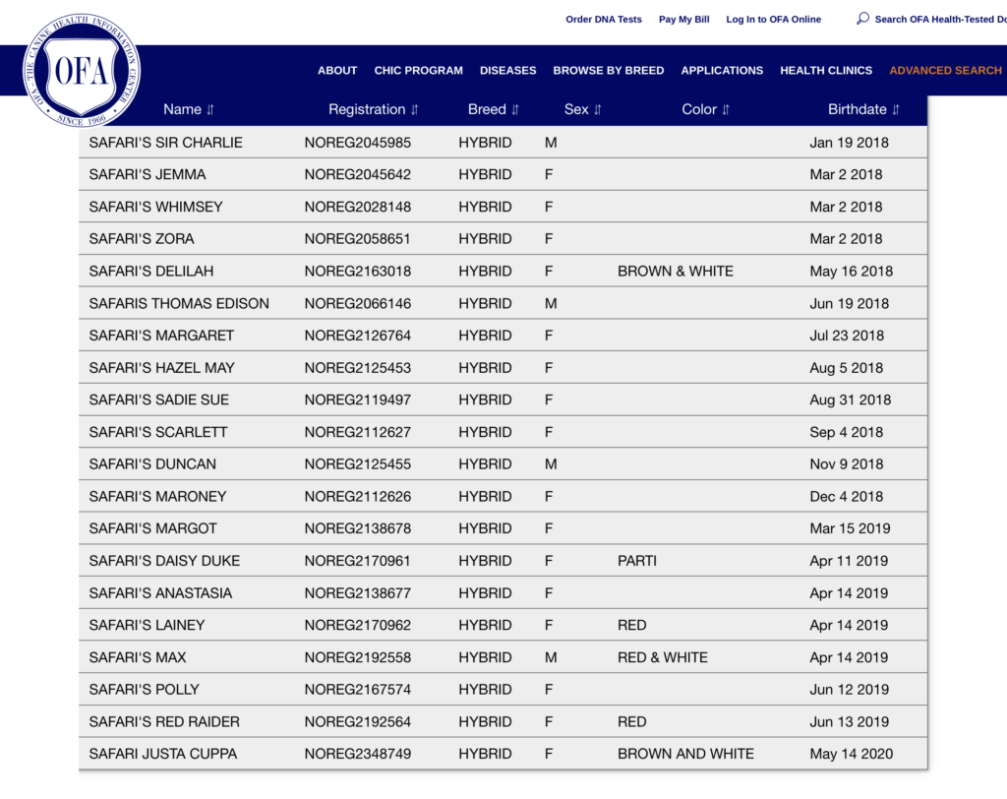The width and height of the screenshot is (1007, 799).
Task: Sort by Registration column arrows
Action: (414, 110)
